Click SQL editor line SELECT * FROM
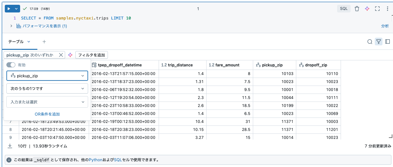 click(76, 18)
